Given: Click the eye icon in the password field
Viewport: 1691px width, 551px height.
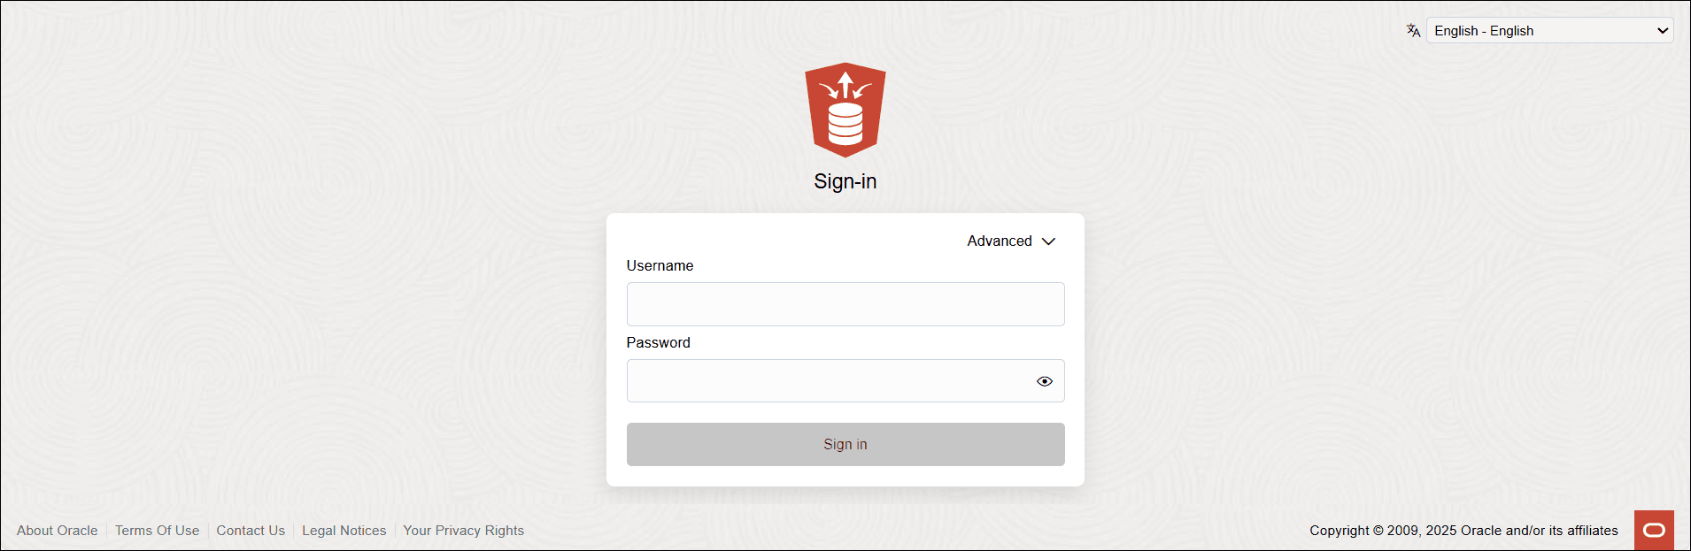Looking at the screenshot, I should [1044, 380].
